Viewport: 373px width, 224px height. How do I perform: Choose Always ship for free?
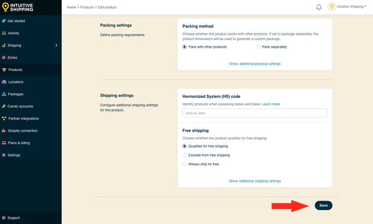185,164
